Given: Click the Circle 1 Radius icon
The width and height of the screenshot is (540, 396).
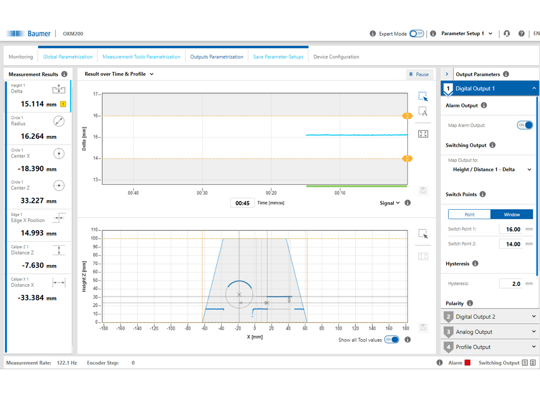Looking at the screenshot, I should [x=59, y=121].
